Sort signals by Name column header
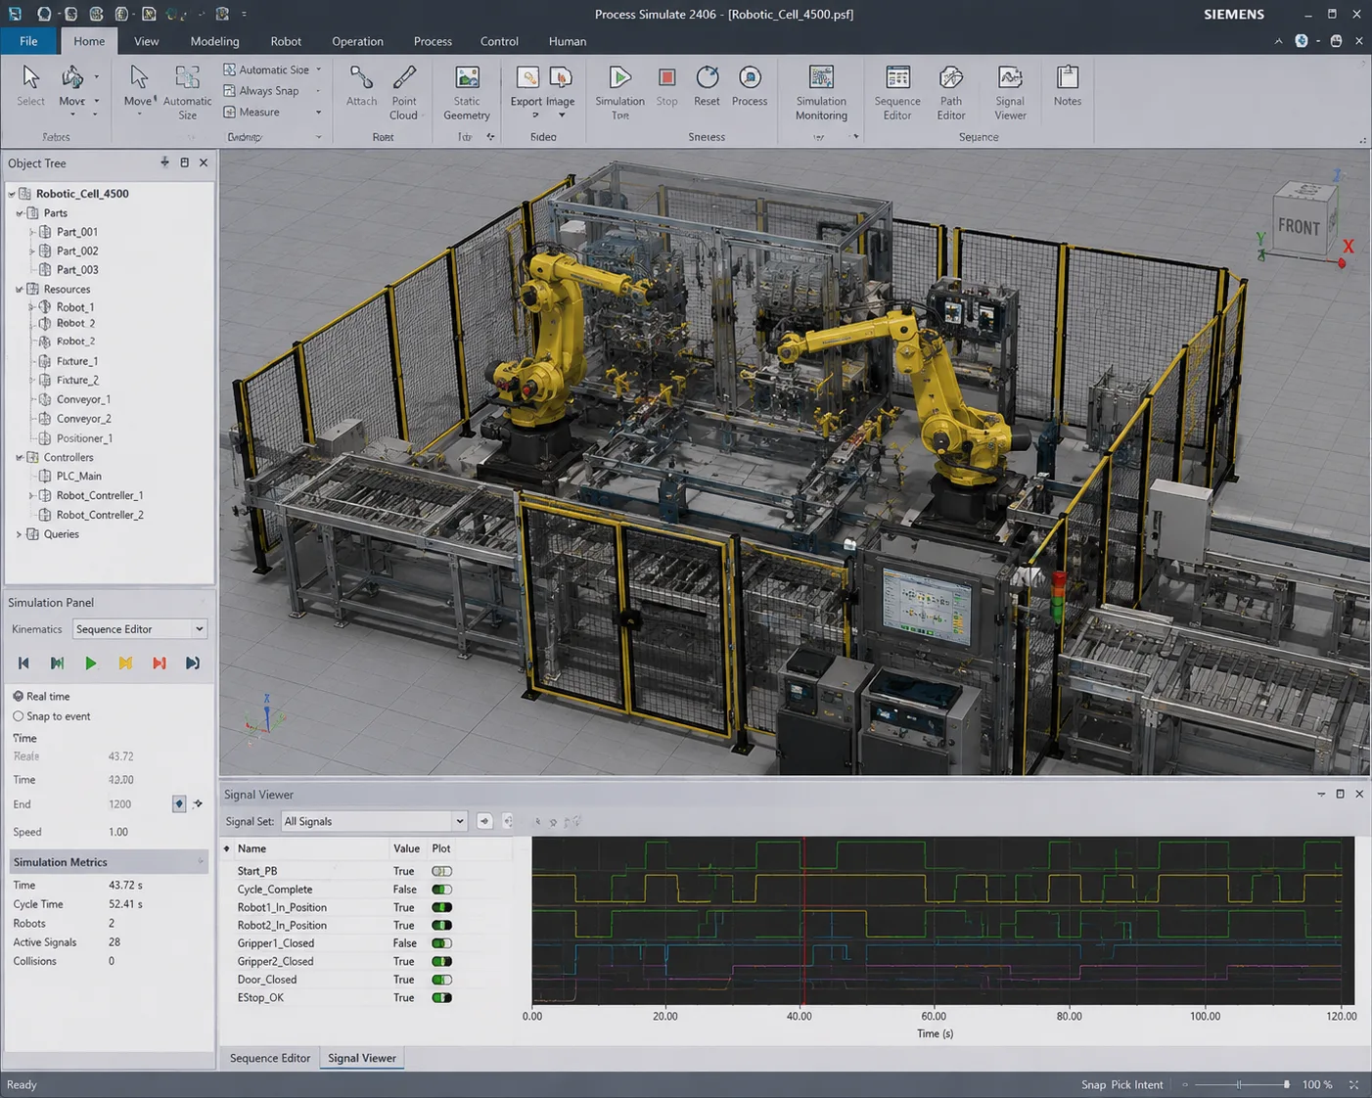1372x1098 pixels. (252, 848)
